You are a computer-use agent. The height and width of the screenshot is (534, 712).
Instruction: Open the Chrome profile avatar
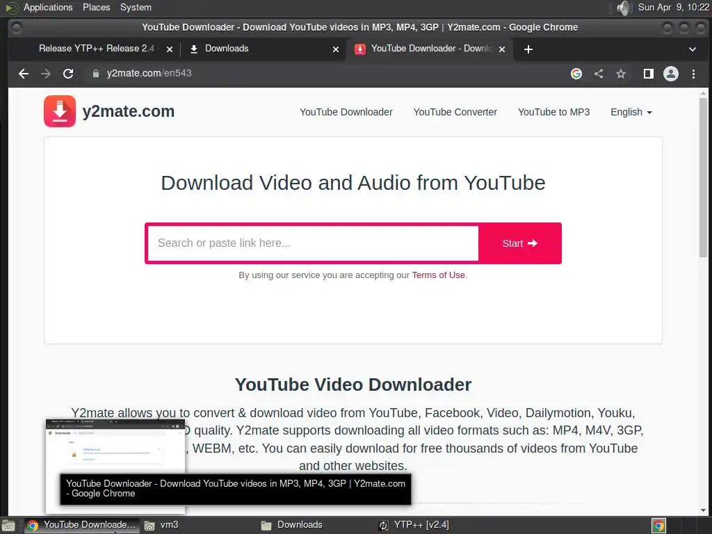point(671,74)
